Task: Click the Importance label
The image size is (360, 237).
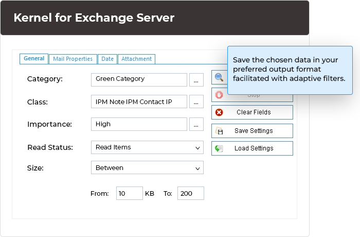Action: point(49,124)
